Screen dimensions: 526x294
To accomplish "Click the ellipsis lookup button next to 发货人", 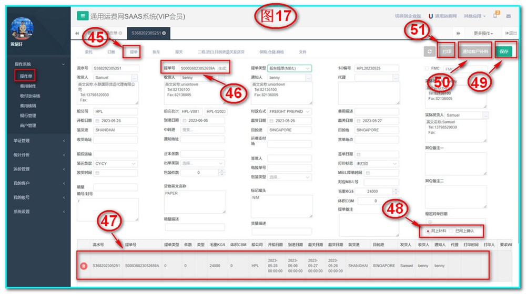I will point(135,78).
